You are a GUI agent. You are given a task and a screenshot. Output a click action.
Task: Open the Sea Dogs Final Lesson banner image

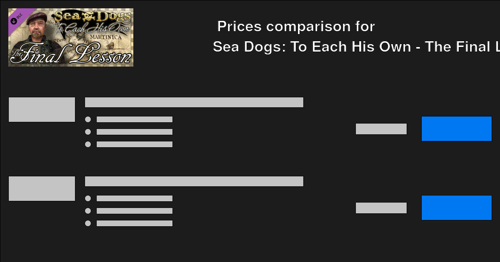[70, 37]
